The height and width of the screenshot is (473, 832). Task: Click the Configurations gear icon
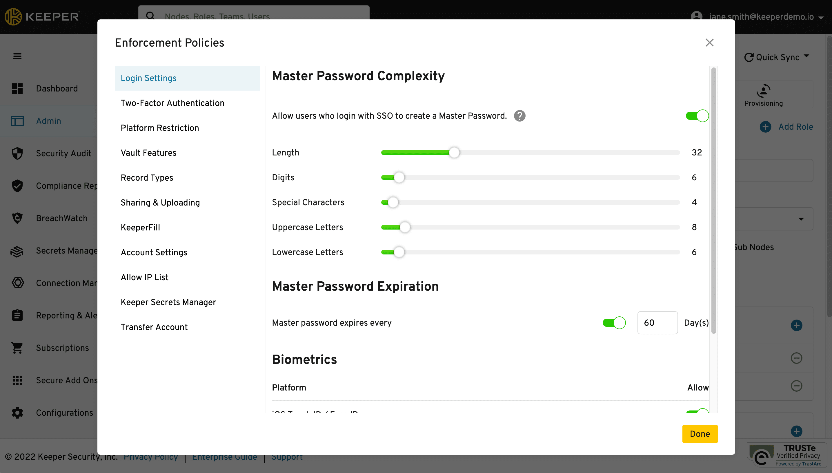click(17, 412)
